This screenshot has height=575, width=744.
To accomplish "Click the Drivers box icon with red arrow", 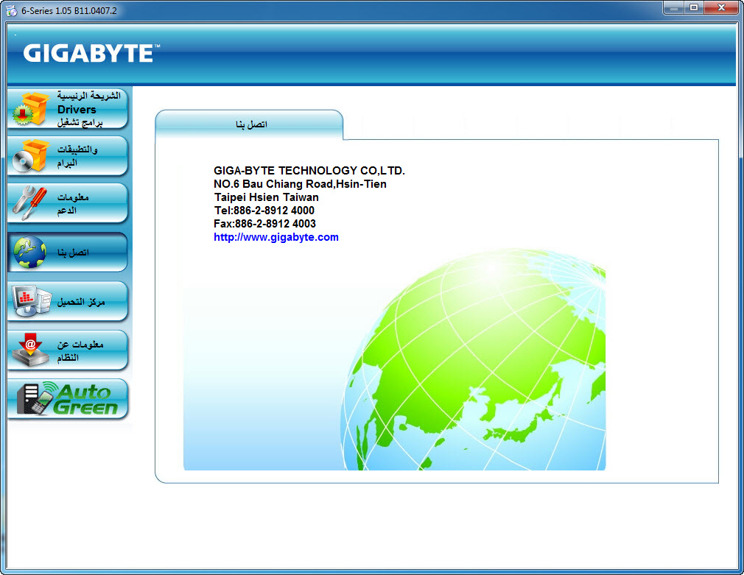I will point(30,109).
